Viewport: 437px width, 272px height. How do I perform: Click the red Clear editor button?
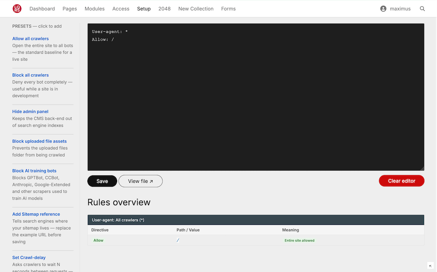click(x=401, y=181)
